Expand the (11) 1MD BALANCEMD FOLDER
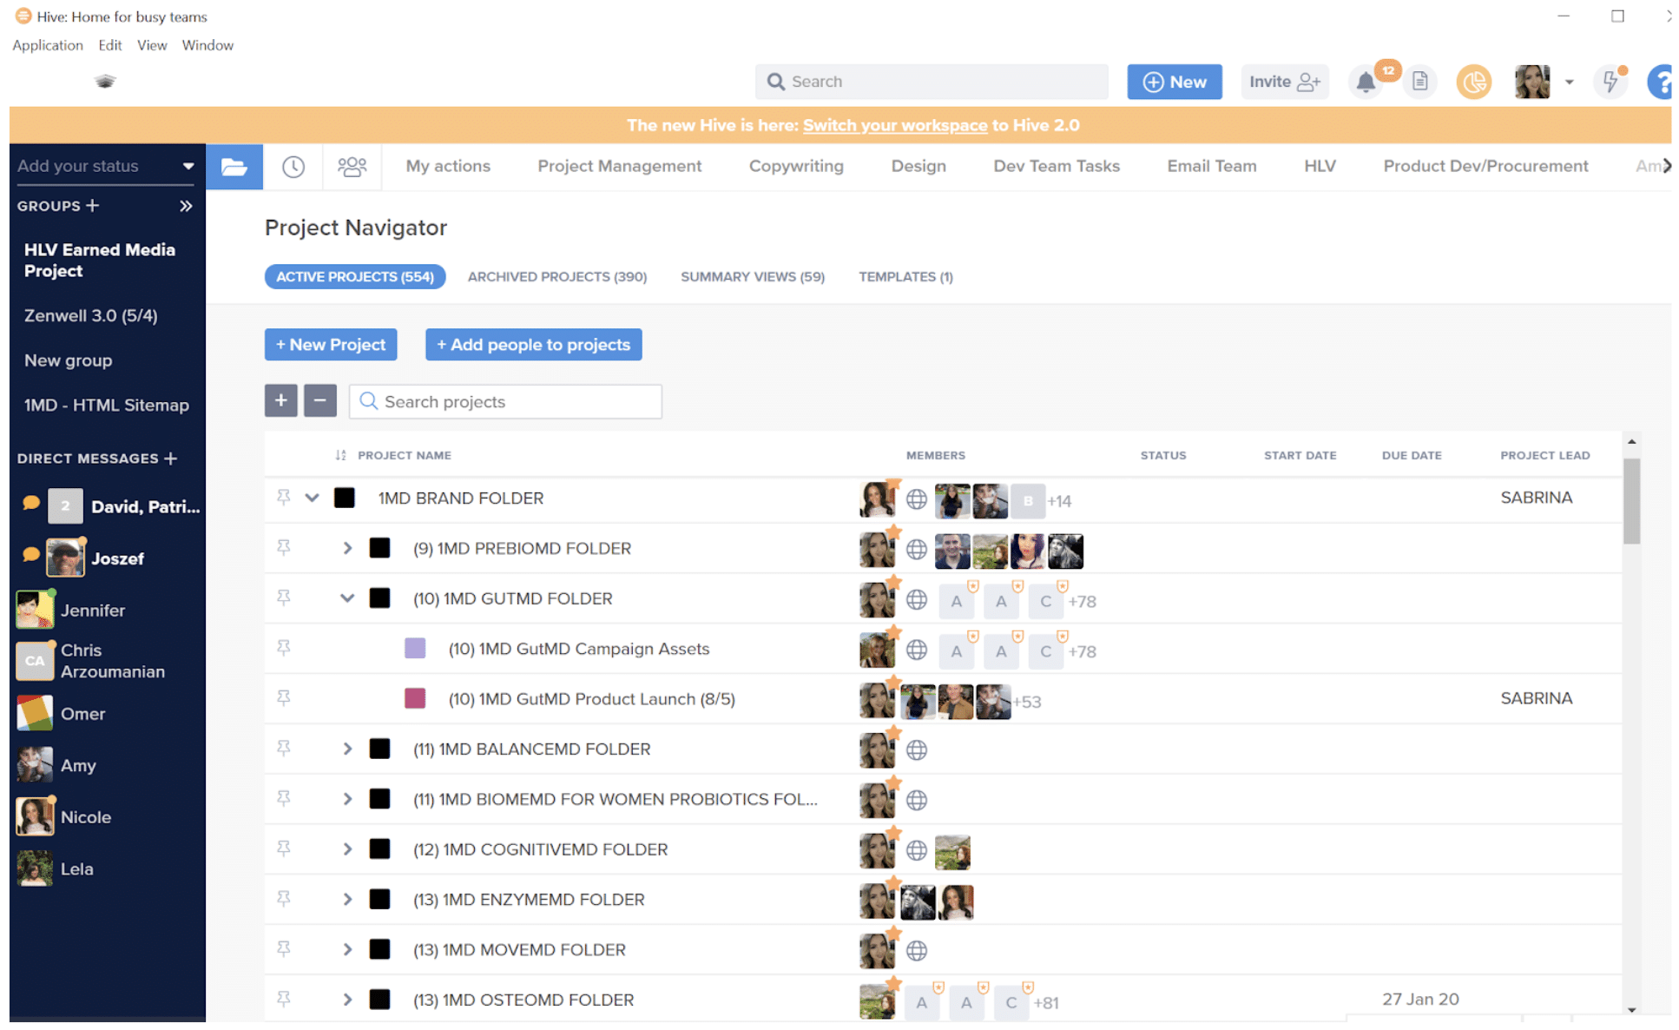 coord(347,749)
